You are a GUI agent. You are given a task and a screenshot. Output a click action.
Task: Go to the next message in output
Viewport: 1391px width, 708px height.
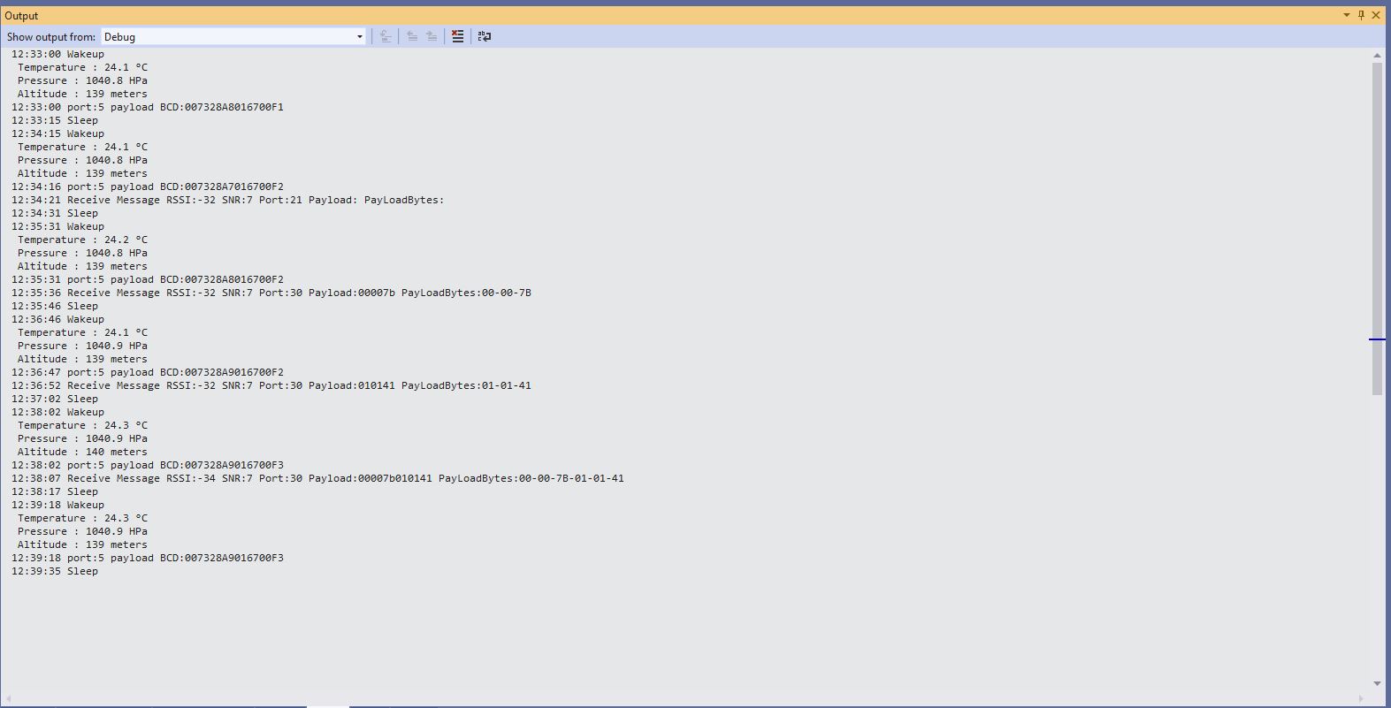pos(432,36)
